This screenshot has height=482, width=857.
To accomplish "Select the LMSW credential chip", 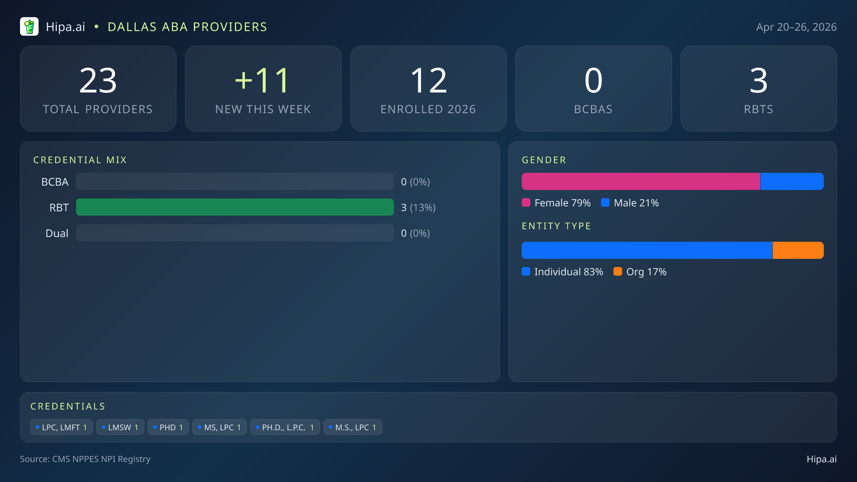I will (120, 427).
